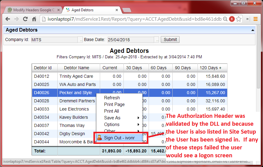Click the Modify Headers tab favicon
The image size is (263, 167).
pyautogui.click(x=10, y=10)
